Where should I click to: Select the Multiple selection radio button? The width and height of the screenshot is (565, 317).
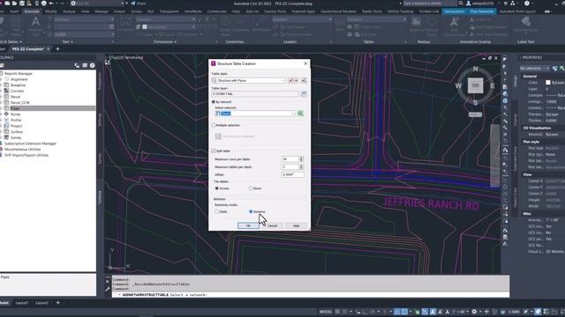[x=214, y=125]
